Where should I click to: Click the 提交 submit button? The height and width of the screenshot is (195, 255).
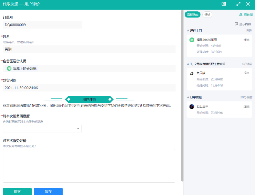[17, 192]
